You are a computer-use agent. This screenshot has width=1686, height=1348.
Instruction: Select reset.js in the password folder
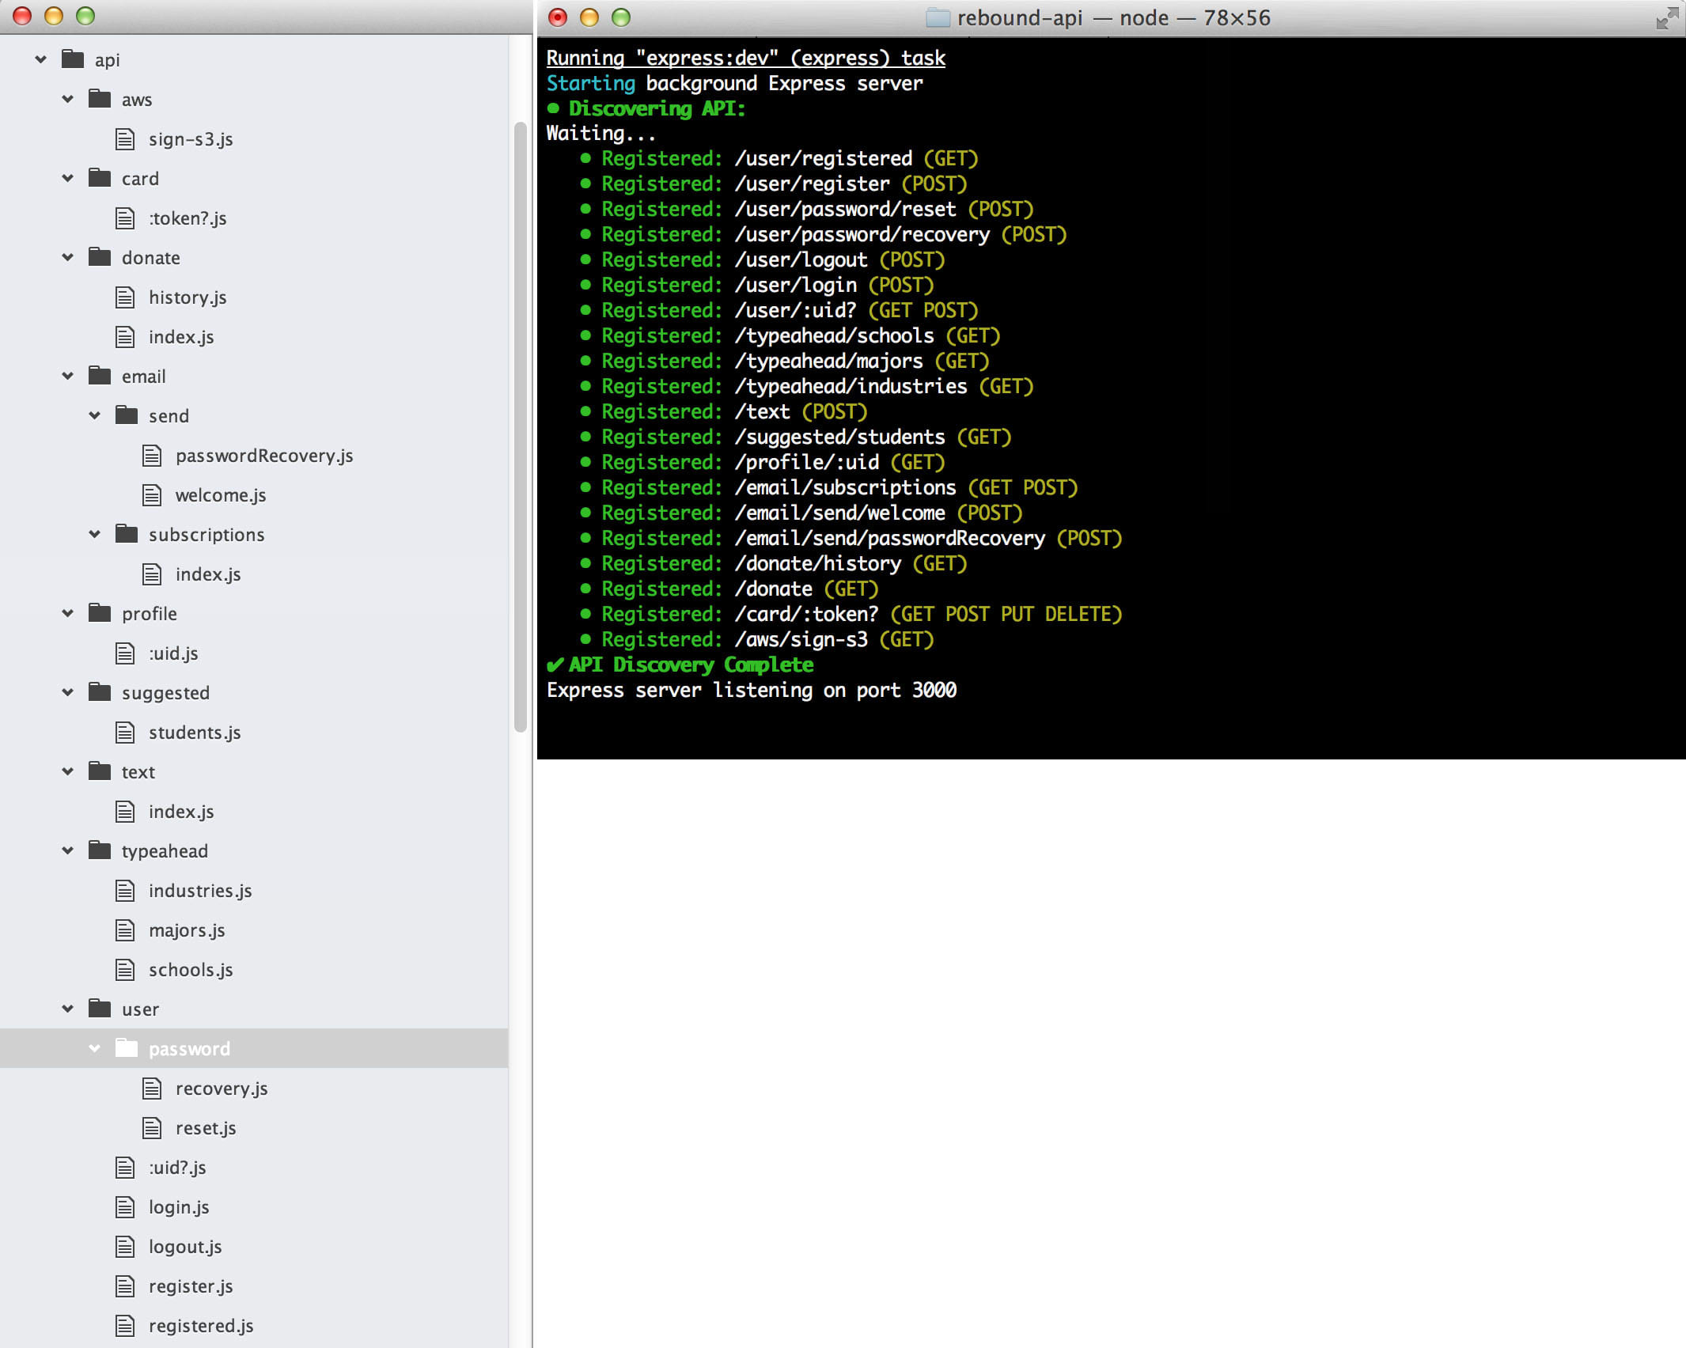pos(206,1128)
